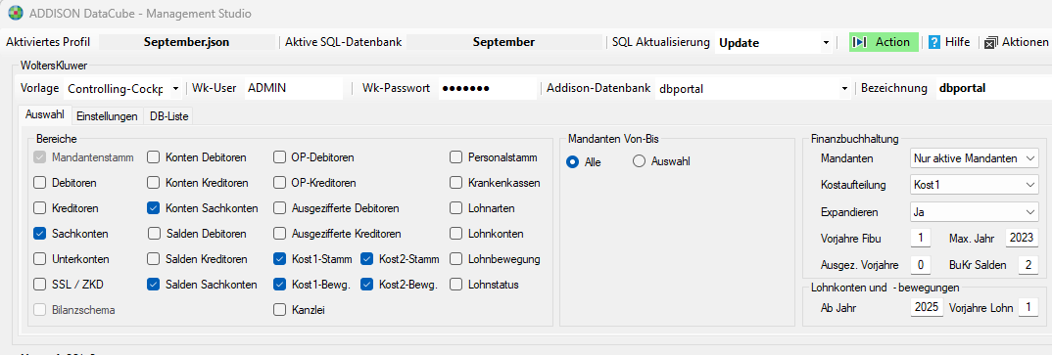The width and height of the screenshot is (1052, 355).
Task: Uncheck the Konten Sachkonten checkbox
Action: click(x=153, y=208)
